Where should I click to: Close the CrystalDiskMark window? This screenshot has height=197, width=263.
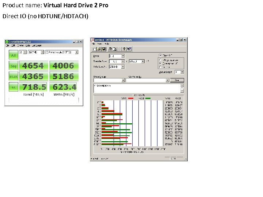click(81, 42)
